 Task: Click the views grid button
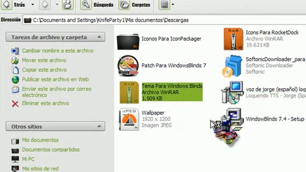pos(164,4)
